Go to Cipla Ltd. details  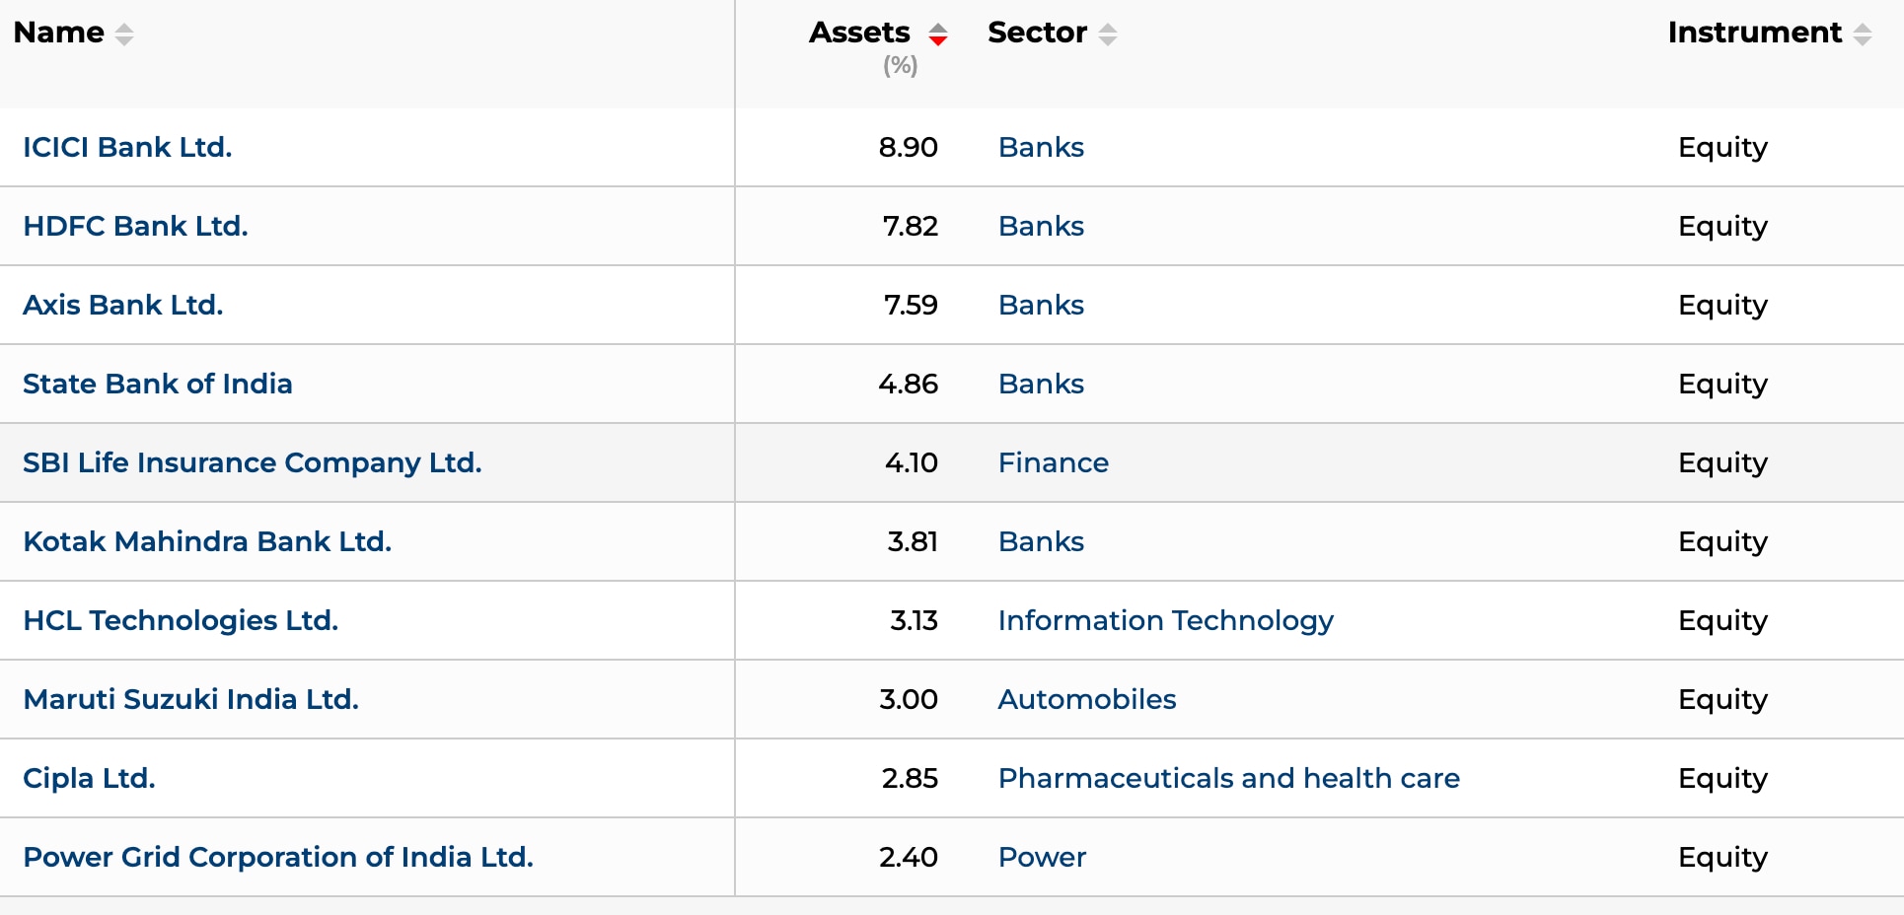(x=89, y=778)
